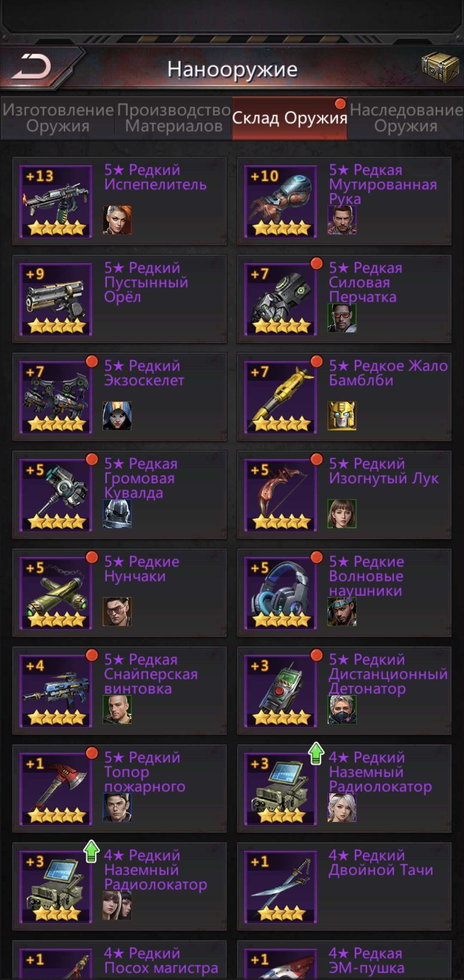This screenshot has height=980, width=464.
Task: Open the Топор пожарного weapon card
Action: (119, 789)
